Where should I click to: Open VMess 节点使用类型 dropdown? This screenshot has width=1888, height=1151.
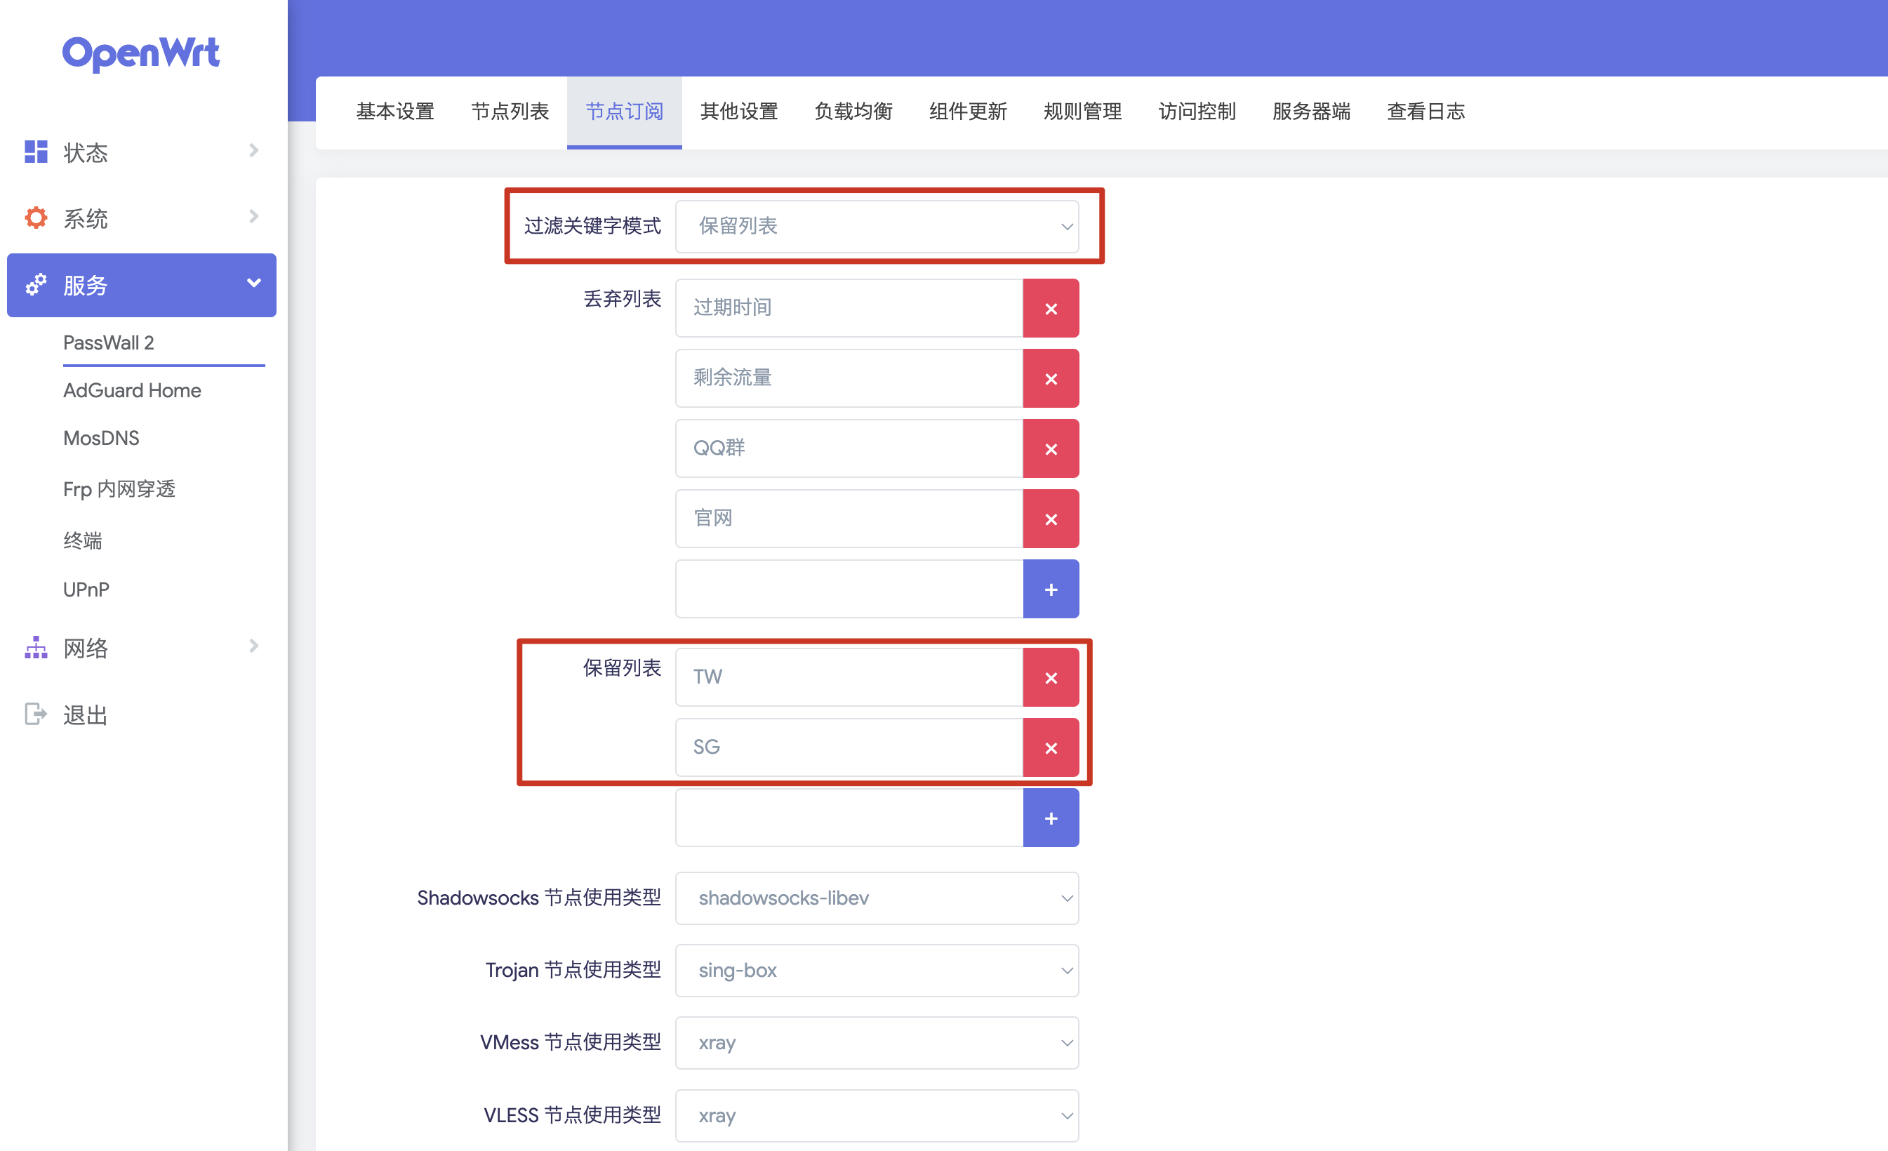(x=877, y=1042)
